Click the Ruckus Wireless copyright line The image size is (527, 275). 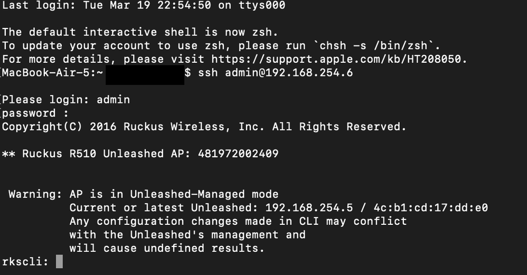tap(204, 127)
